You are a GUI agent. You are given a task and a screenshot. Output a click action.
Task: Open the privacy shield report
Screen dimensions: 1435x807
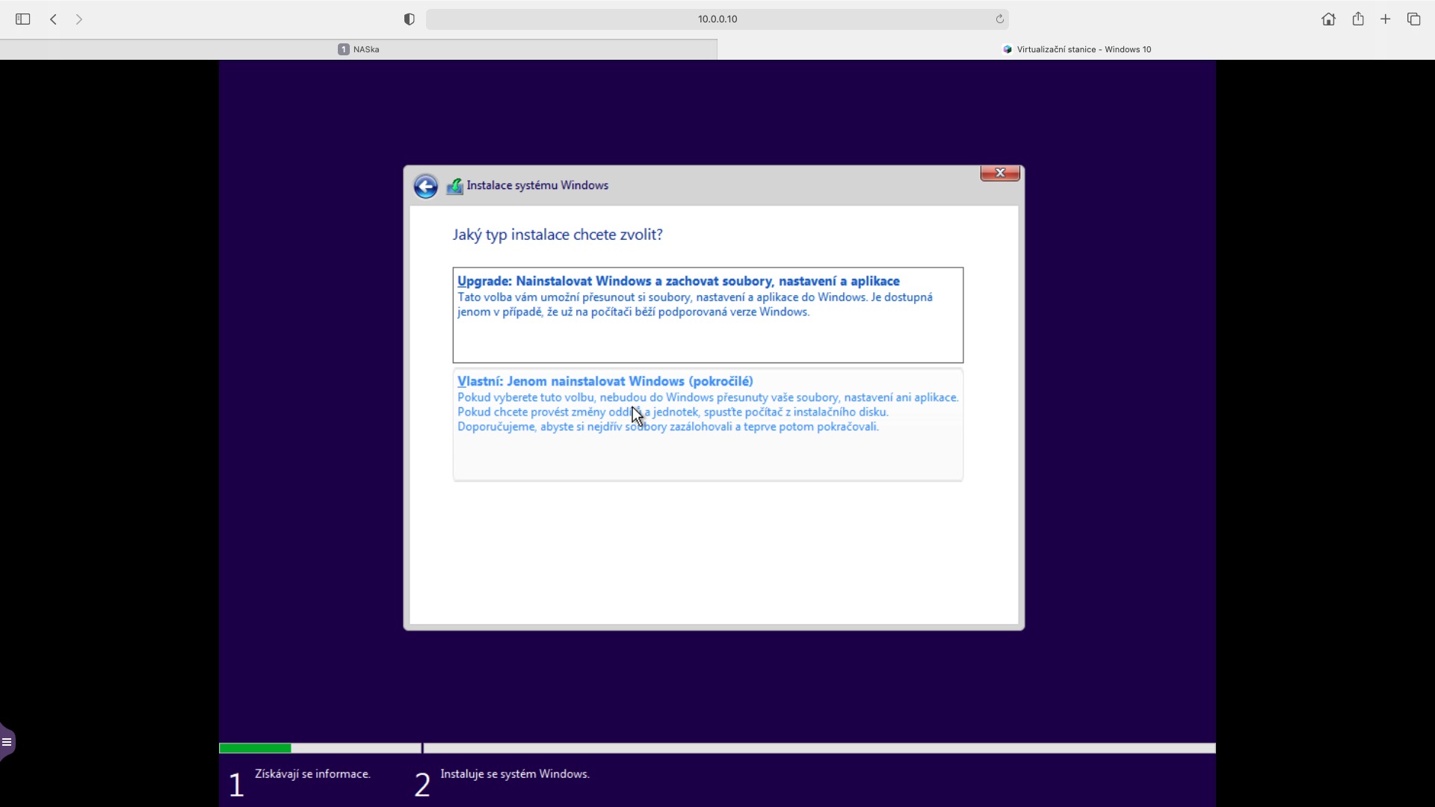pyautogui.click(x=409, y=19)
